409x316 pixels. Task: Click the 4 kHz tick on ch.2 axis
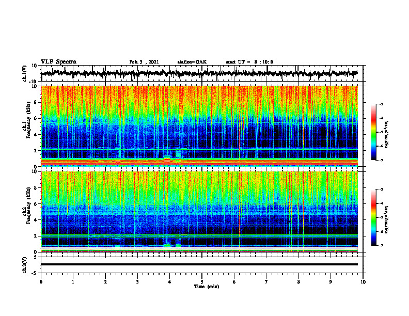point(36,220)
